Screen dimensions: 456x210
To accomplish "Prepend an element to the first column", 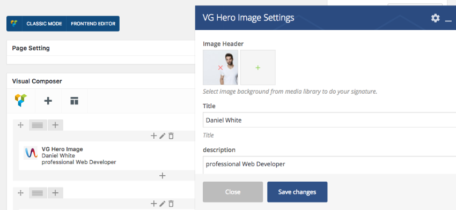I will (153, 136).
